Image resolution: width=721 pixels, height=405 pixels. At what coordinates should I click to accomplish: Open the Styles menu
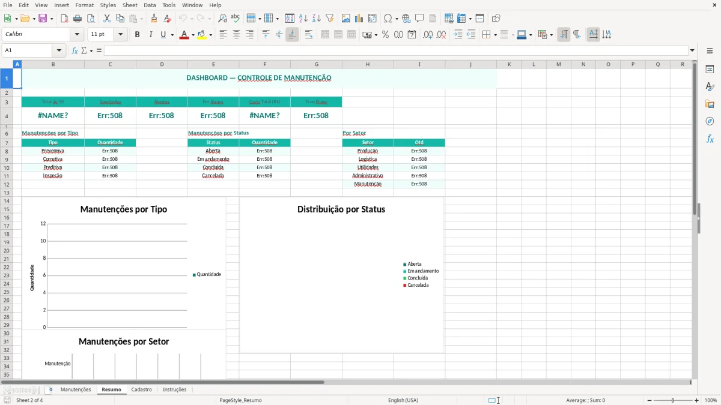point(108,5)
